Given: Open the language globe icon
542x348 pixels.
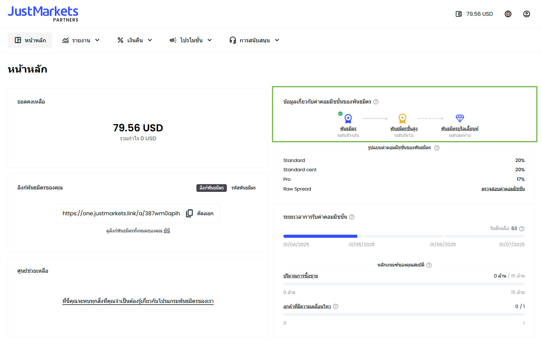Looking at the screenshot, I should click(x=508, y=14).
